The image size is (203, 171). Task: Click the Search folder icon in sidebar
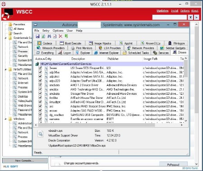click(10, 33)
